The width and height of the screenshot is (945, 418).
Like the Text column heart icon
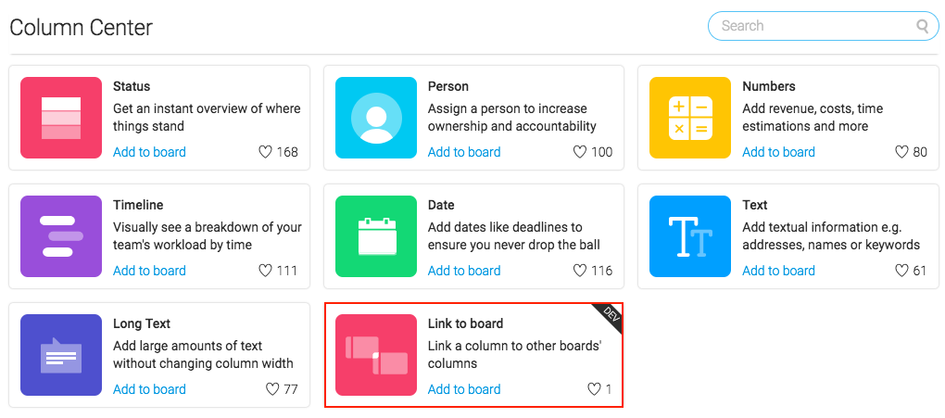click(x=901, y=271)
